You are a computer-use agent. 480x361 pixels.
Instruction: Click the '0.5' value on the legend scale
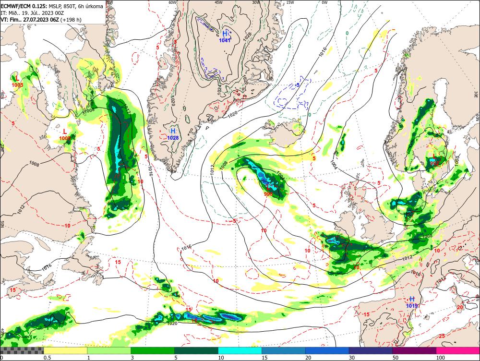pyautogui.click(x=47, y=357)
